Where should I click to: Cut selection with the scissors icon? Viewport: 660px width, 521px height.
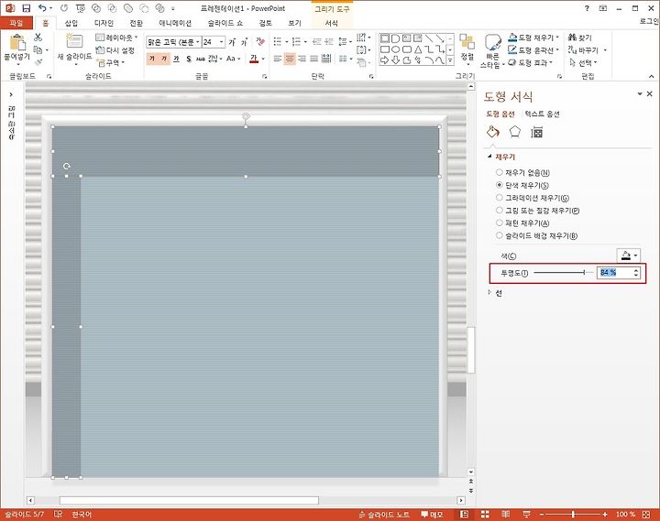point(38,38)
